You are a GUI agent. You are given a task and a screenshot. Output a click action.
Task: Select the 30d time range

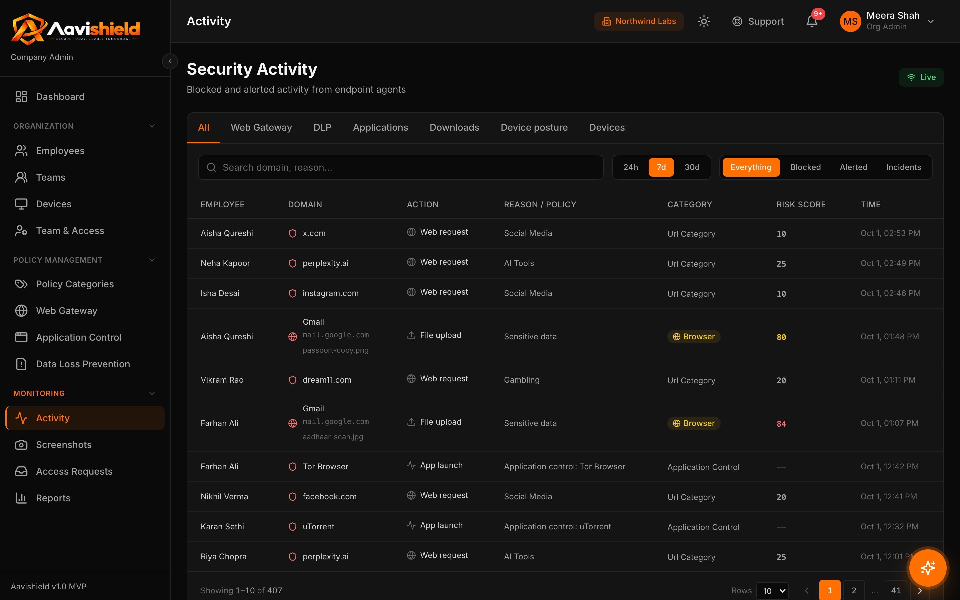click(x=692, y=167)
